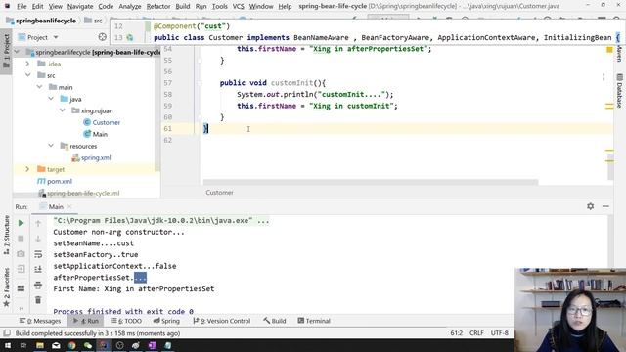The width and height of the screenshot is (626, 352).
Task: Open the Navigate menu
Action: (x=80, y=6)
